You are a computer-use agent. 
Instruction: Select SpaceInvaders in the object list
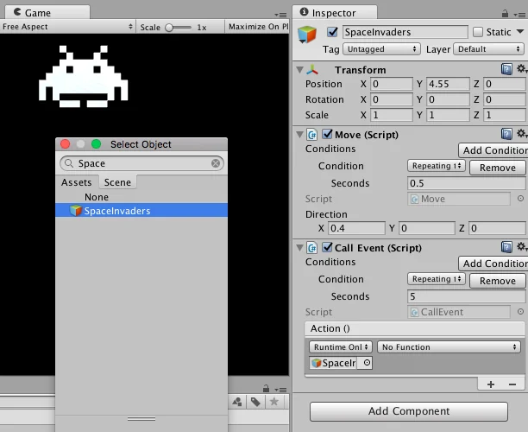141,211
